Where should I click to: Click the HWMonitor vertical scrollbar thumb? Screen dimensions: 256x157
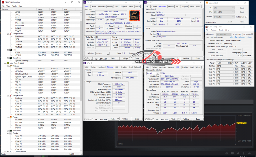pos(81,61)
